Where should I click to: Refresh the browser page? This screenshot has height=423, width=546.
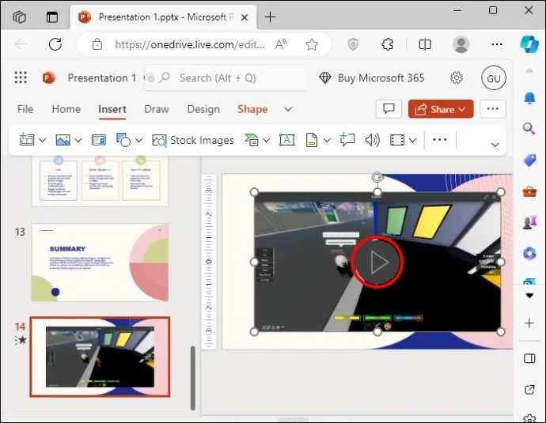(x=55, y=44)
